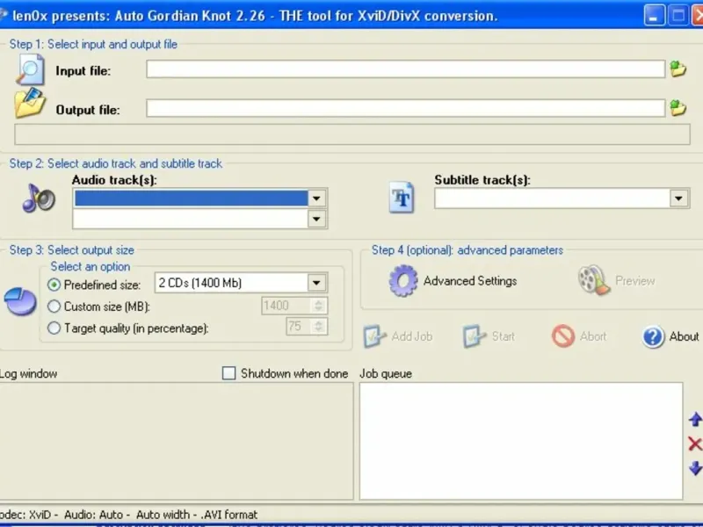Click 'Step 4 (optional): advanced parameters' heading
703x527 pixels.
click(467, 250)
